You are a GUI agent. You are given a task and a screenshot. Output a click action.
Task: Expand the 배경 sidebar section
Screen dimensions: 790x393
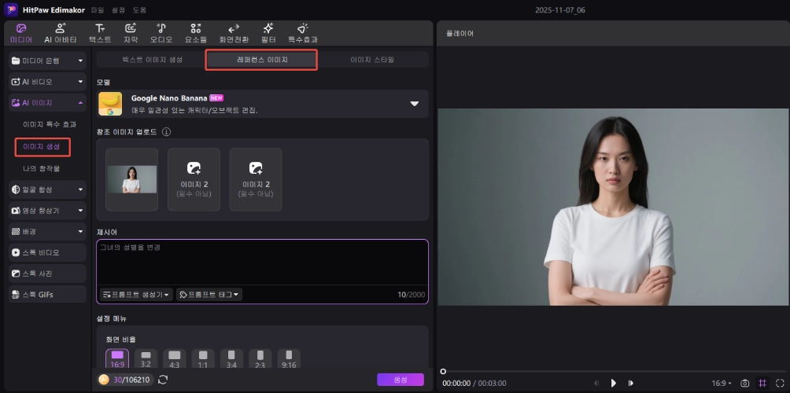click(x=47, y=231)
